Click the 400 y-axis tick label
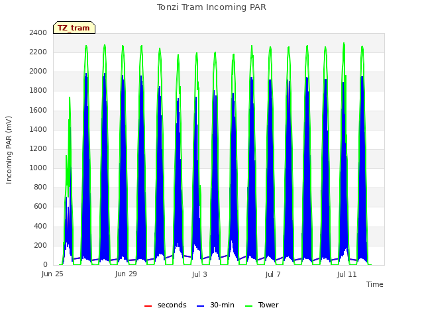424x318 pixels. click(40, 226)
